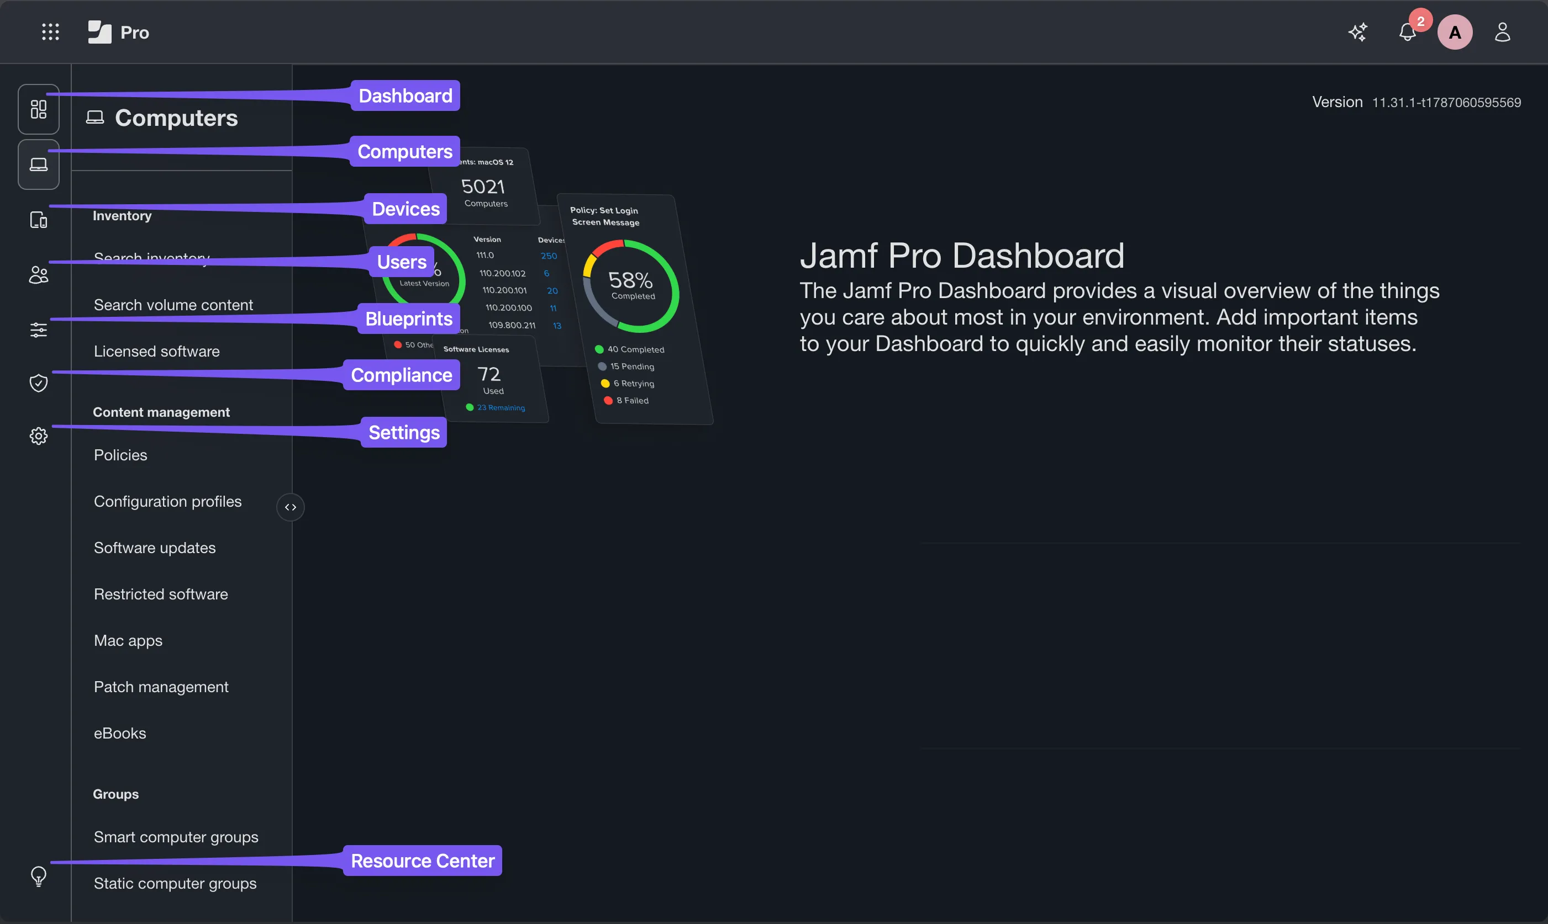This screenshot has height=924, width=1548.
Task: Open the Blueprints sliders icon
Action: tap(39, 330)
